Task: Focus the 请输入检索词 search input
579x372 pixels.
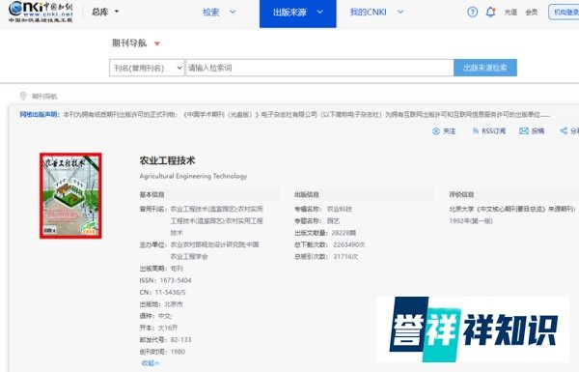Action: (x=319, y=68)
